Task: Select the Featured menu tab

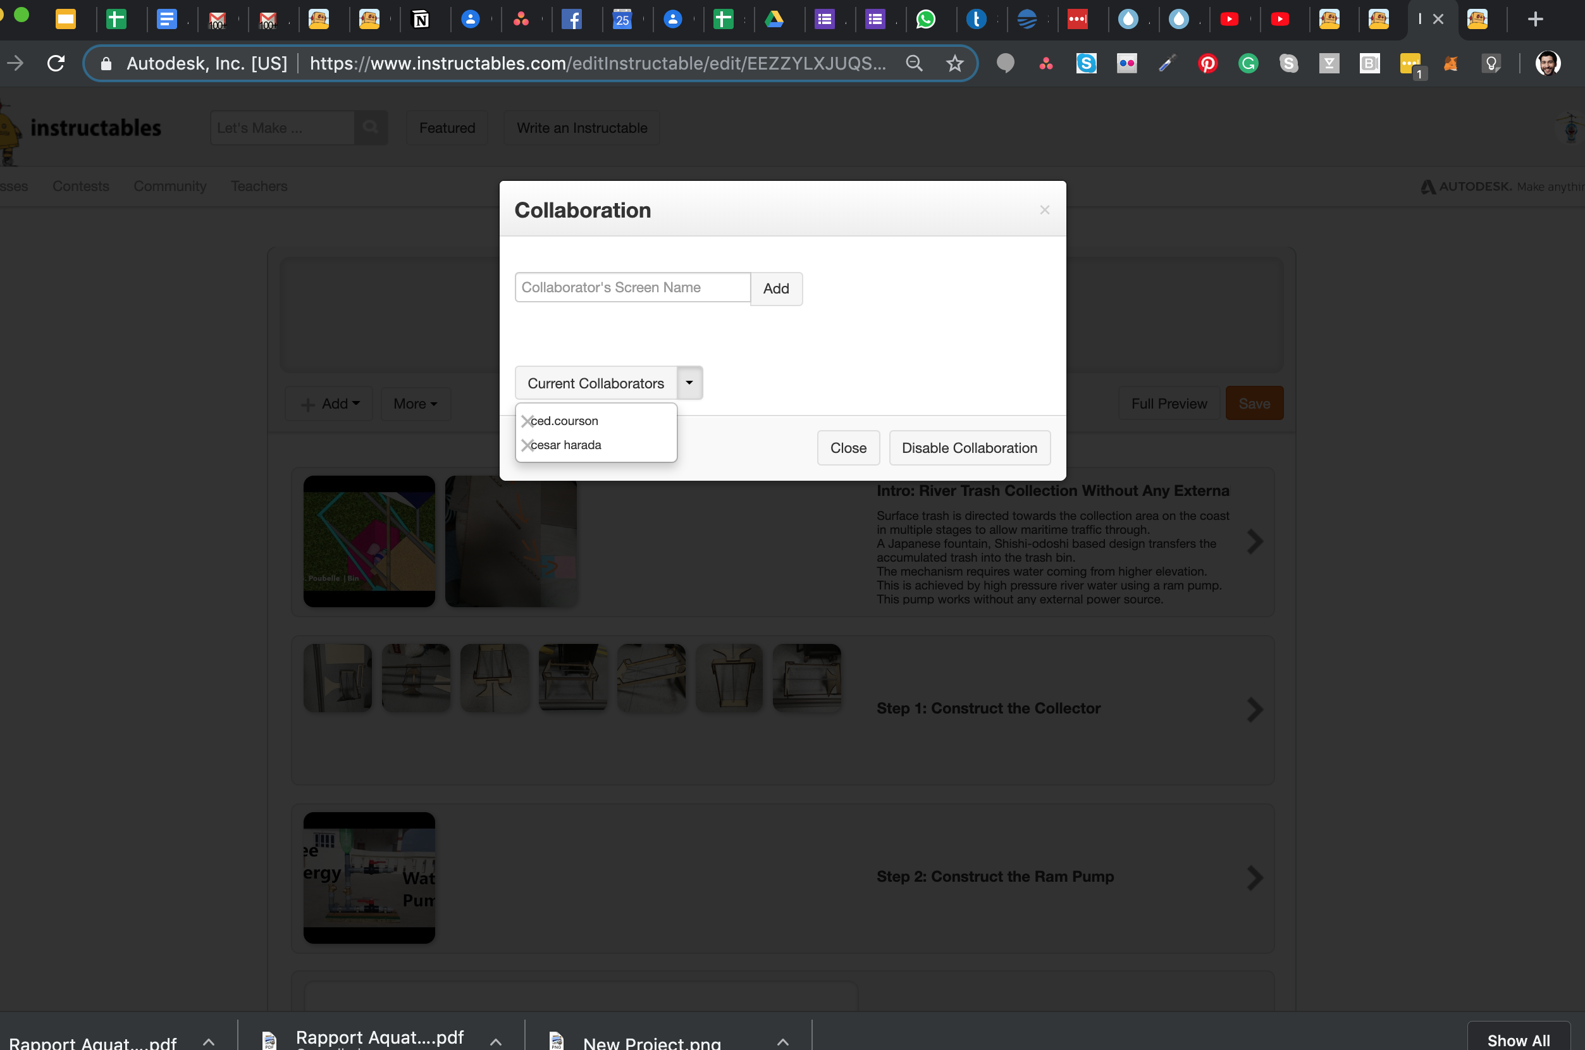Action: pyautogui.click(x=448, y=127)
